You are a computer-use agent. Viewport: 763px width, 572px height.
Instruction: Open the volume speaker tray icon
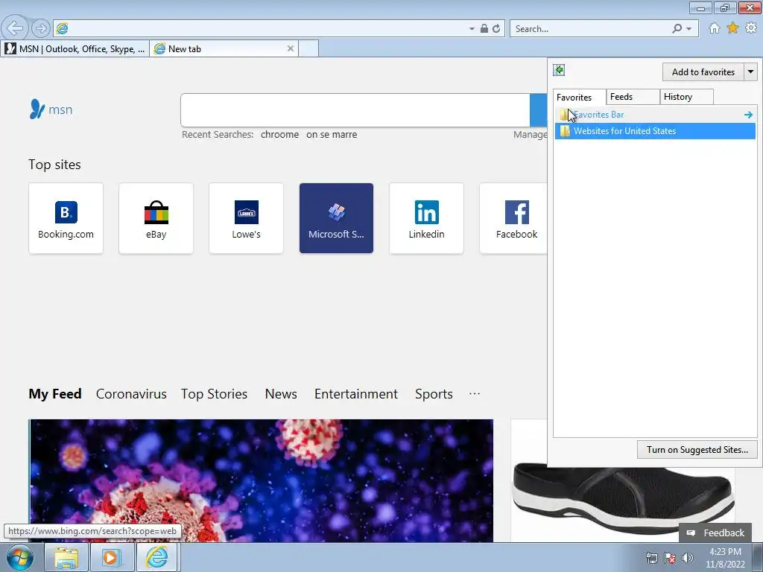(x=688, y=558)
